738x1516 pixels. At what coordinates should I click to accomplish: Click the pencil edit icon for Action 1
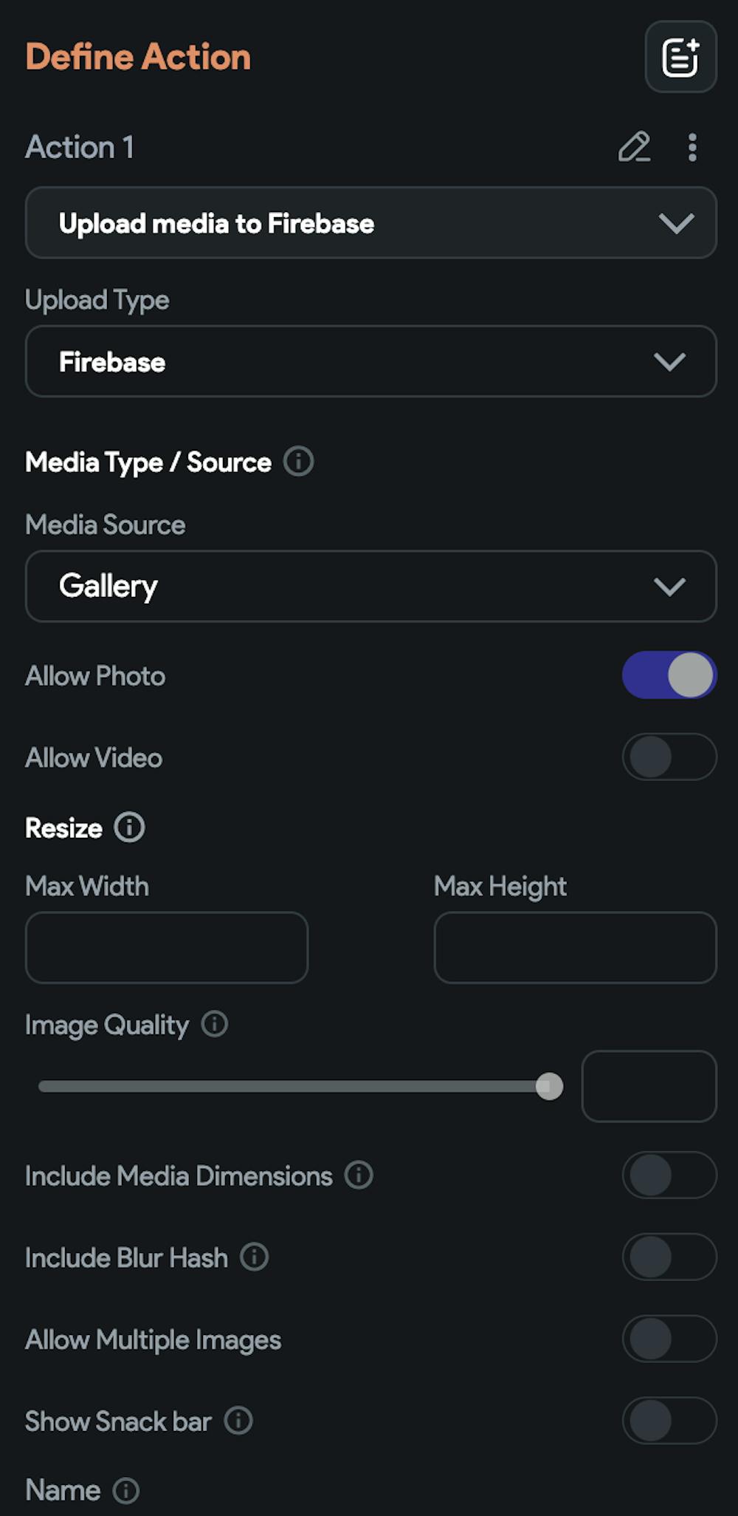(x=634, y=147)
